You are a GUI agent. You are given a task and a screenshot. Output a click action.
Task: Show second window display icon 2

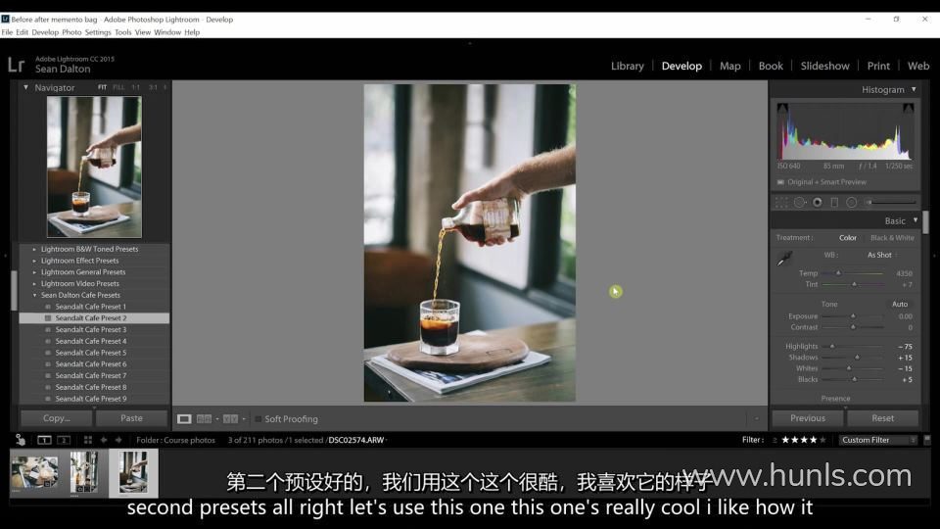tap(64, 440)
